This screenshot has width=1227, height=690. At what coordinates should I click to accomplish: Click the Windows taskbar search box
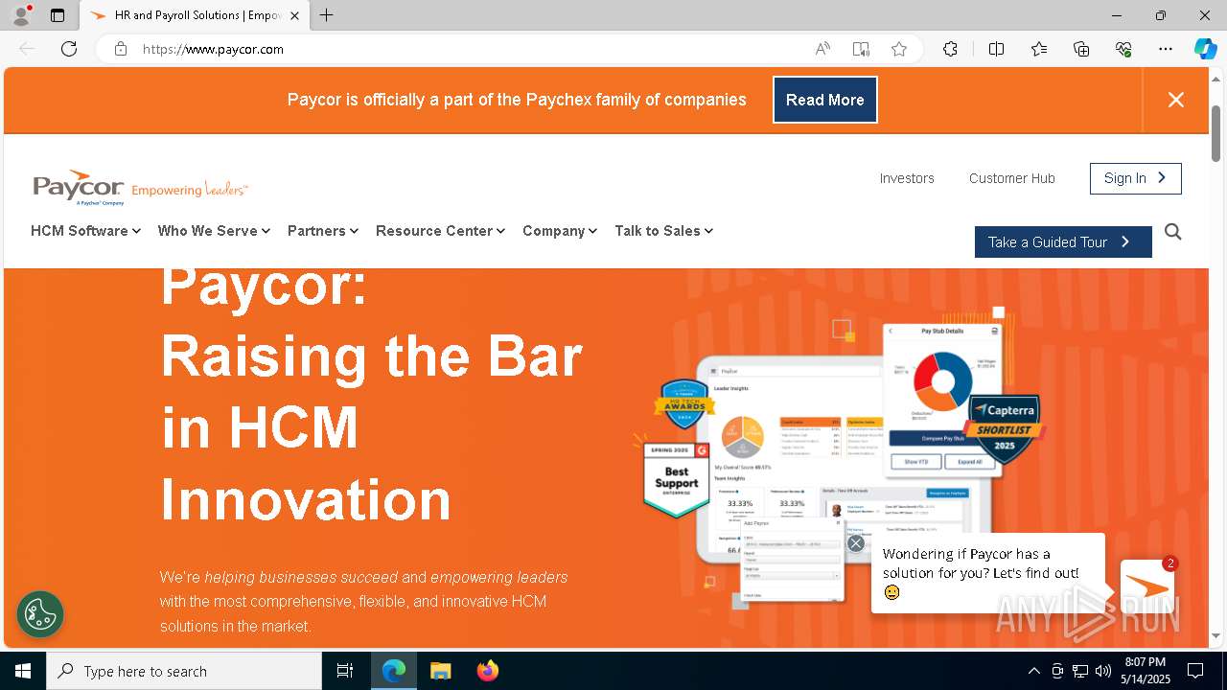coord(184,671)
